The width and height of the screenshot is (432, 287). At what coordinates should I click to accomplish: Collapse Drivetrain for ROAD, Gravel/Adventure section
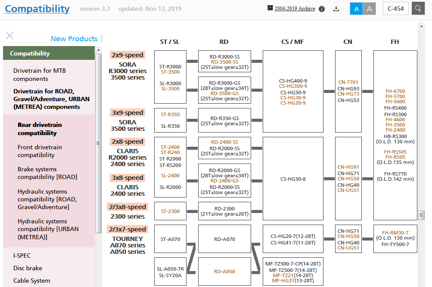pyautogui.click(x=51, y=99)
